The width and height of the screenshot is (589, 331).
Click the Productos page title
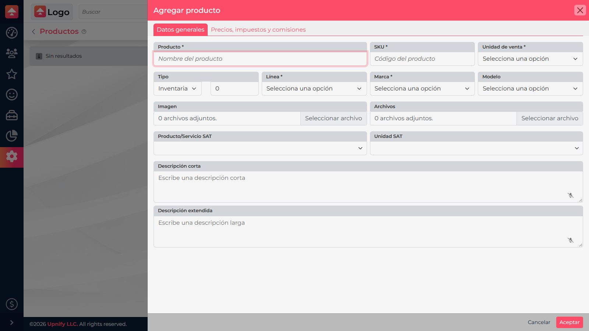click(x=59, y=31)
